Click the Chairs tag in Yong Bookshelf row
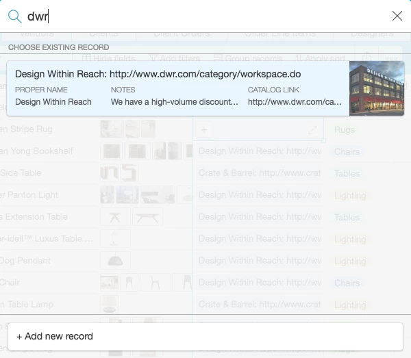 click(347, 152)
